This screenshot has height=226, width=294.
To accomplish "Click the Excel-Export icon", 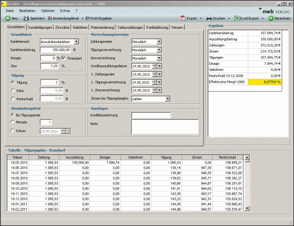I will tap(237, 18).
